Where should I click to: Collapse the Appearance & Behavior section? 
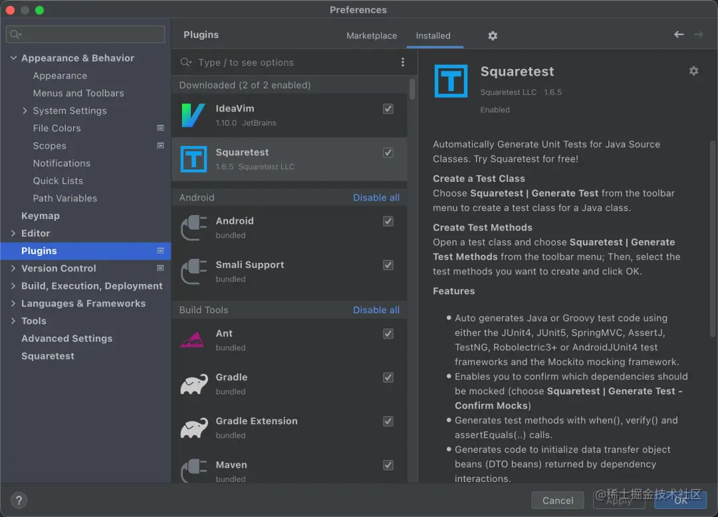pos(13,58)
